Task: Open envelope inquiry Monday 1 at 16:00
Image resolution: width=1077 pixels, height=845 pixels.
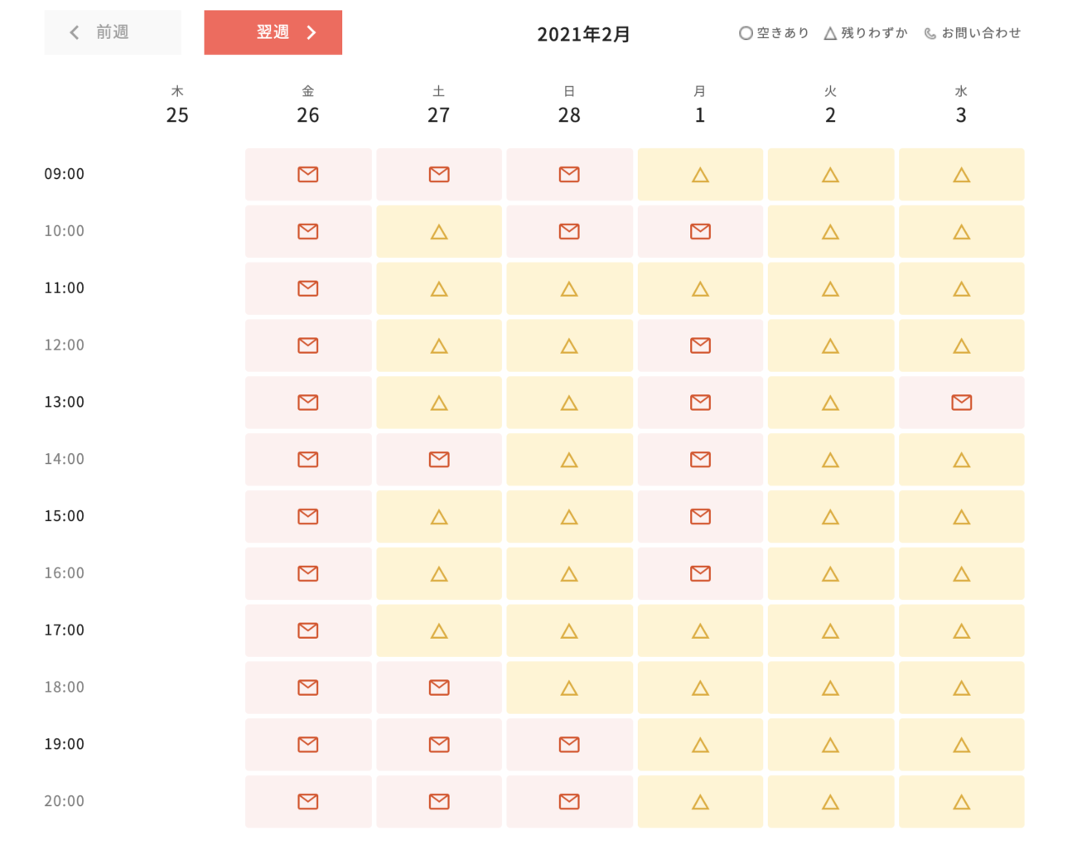Action: pyautogui.click(x=700, y=574)
